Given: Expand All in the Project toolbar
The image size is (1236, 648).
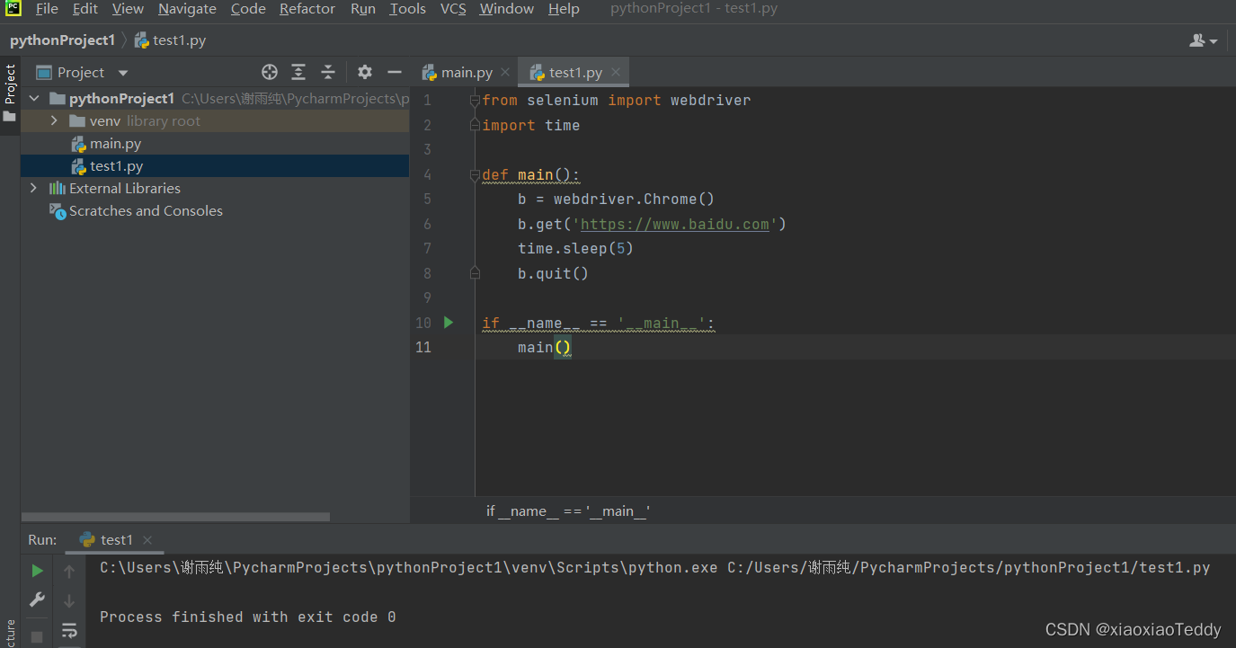Looking at the screenshot, I should [298, 71].
